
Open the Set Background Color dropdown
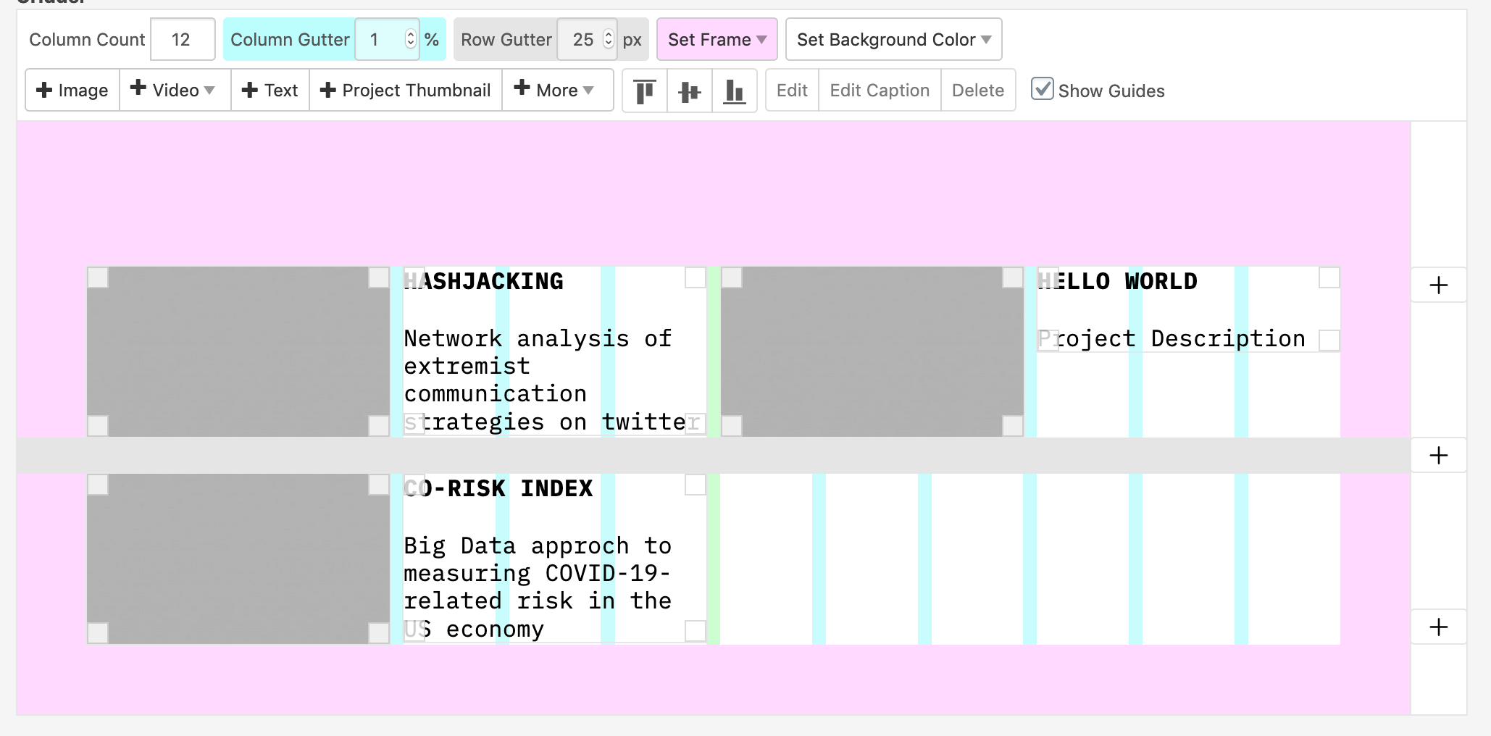[893, 40]
